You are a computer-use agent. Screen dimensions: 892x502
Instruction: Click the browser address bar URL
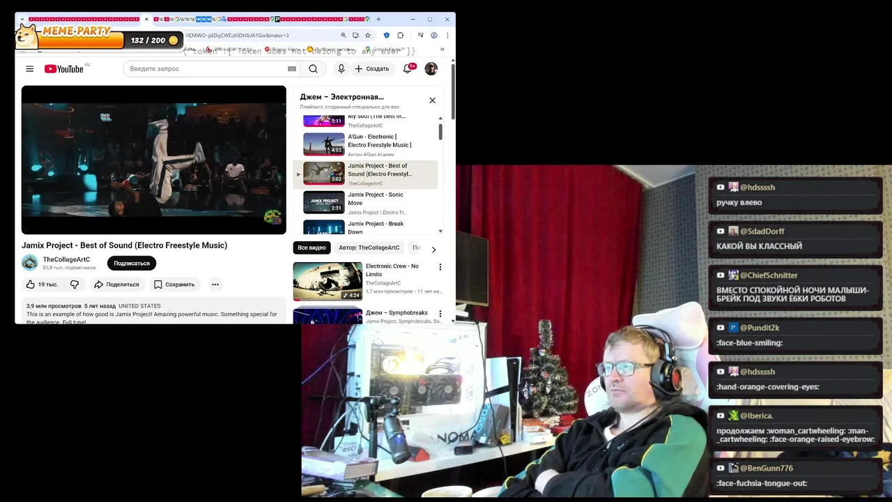point(237,35)
